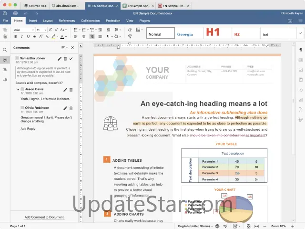This screenshot has height=229, width=305.
Task: Click the print icon in title bar
Action: 16,13
